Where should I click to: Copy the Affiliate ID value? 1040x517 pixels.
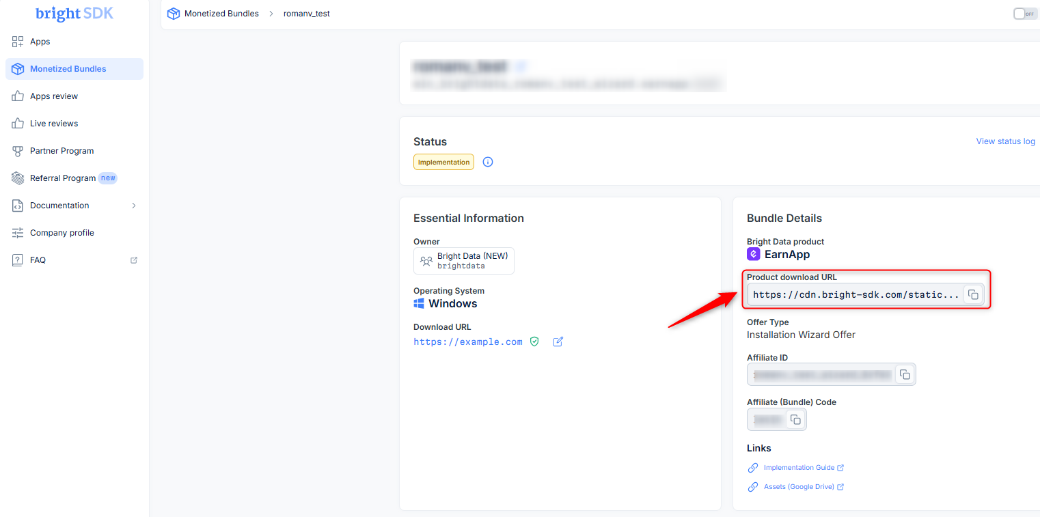click(905, 374)
